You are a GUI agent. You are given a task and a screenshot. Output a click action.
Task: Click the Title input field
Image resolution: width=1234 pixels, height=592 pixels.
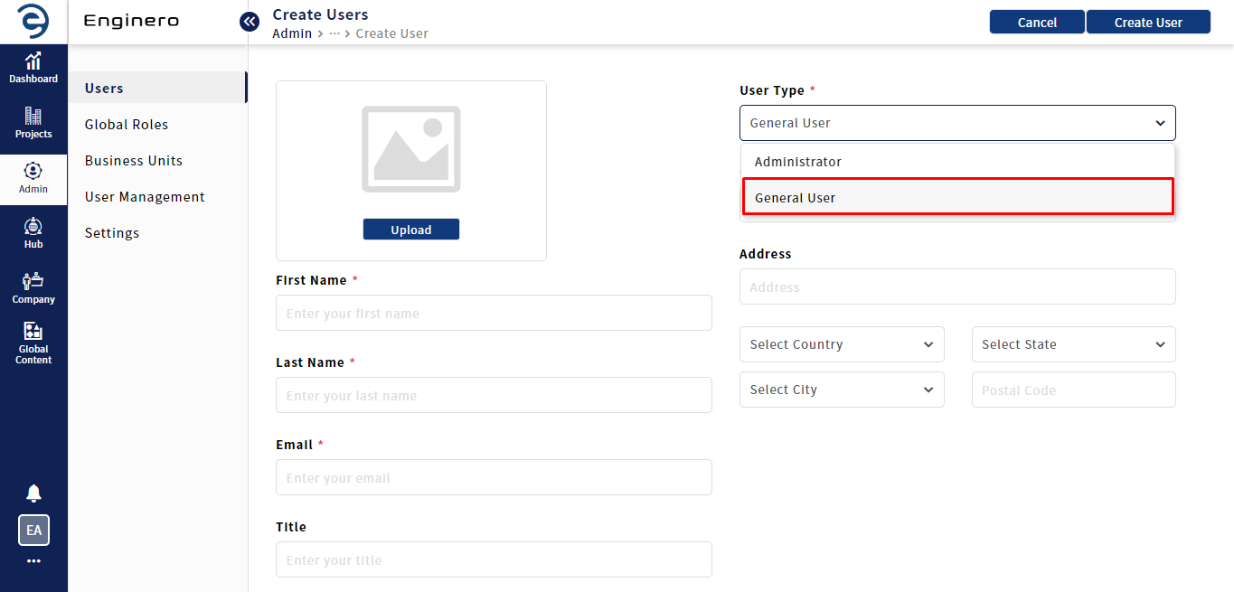[494, 559]
